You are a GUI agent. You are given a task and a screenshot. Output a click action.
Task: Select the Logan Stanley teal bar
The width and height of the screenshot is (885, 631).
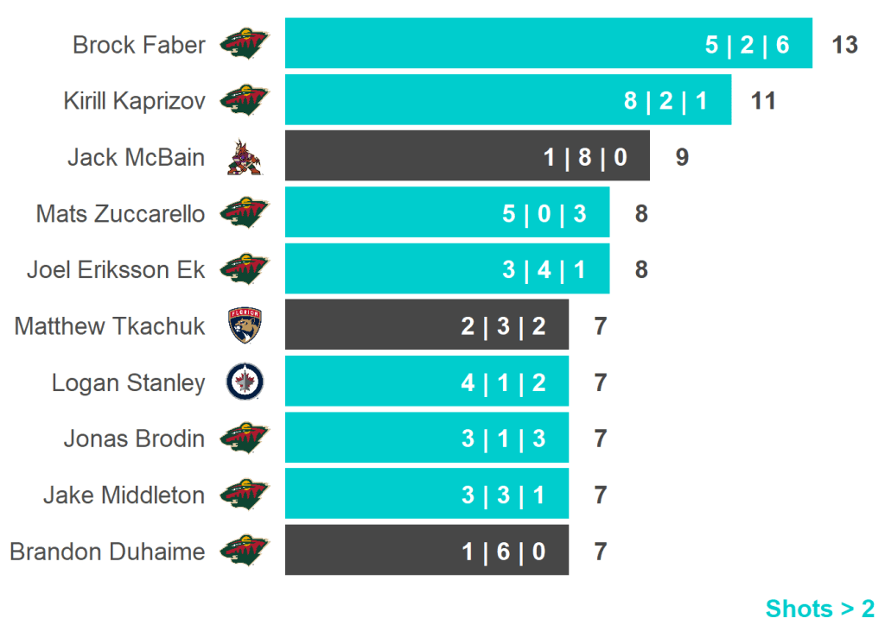(426, 382)
